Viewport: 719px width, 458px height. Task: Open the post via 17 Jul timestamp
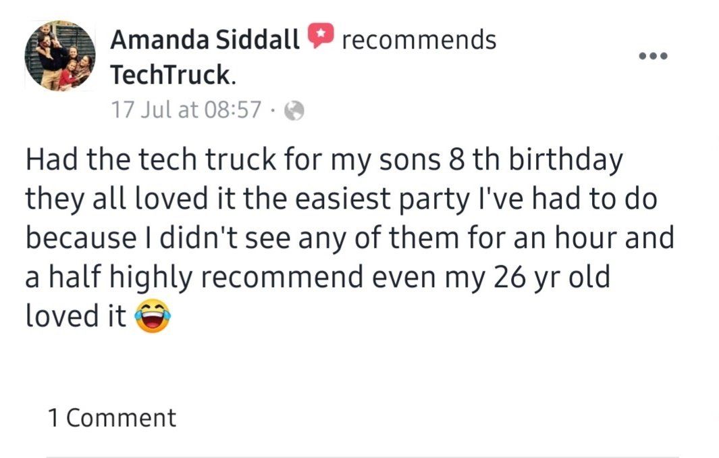point(186,110)
